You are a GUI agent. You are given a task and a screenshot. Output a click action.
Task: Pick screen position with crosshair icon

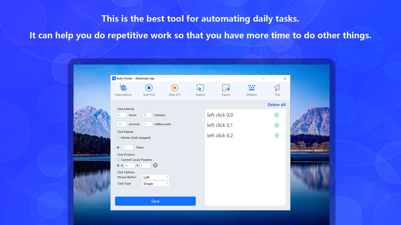tap(155, 165)
